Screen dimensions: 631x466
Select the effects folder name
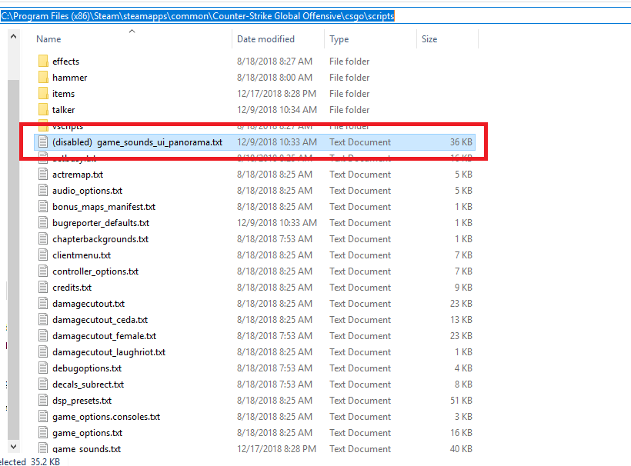(65, 62)
